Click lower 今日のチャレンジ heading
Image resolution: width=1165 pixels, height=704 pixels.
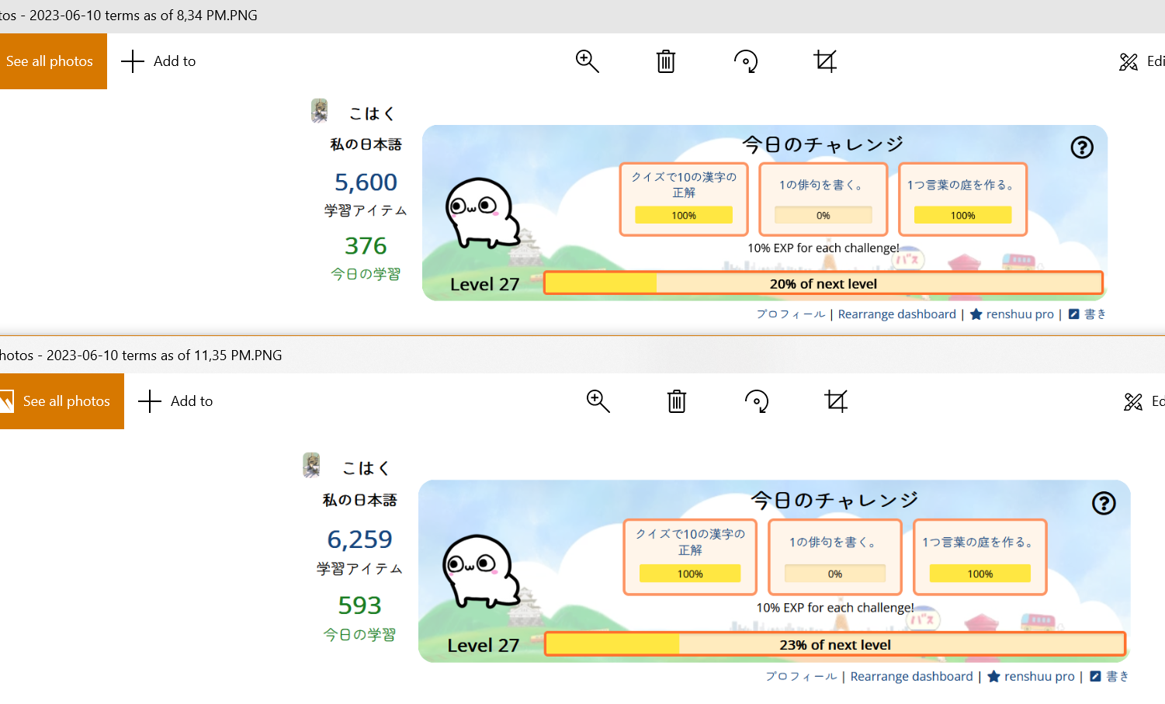[x=834, y=500]
